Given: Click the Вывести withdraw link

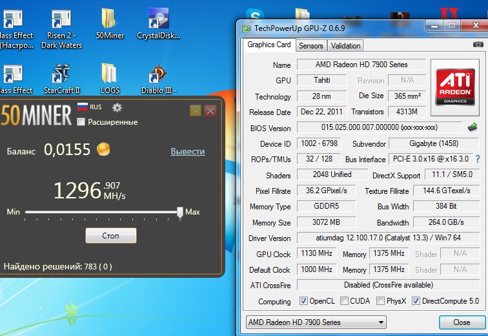Looking at the screenshot, I should pos(187,151).
